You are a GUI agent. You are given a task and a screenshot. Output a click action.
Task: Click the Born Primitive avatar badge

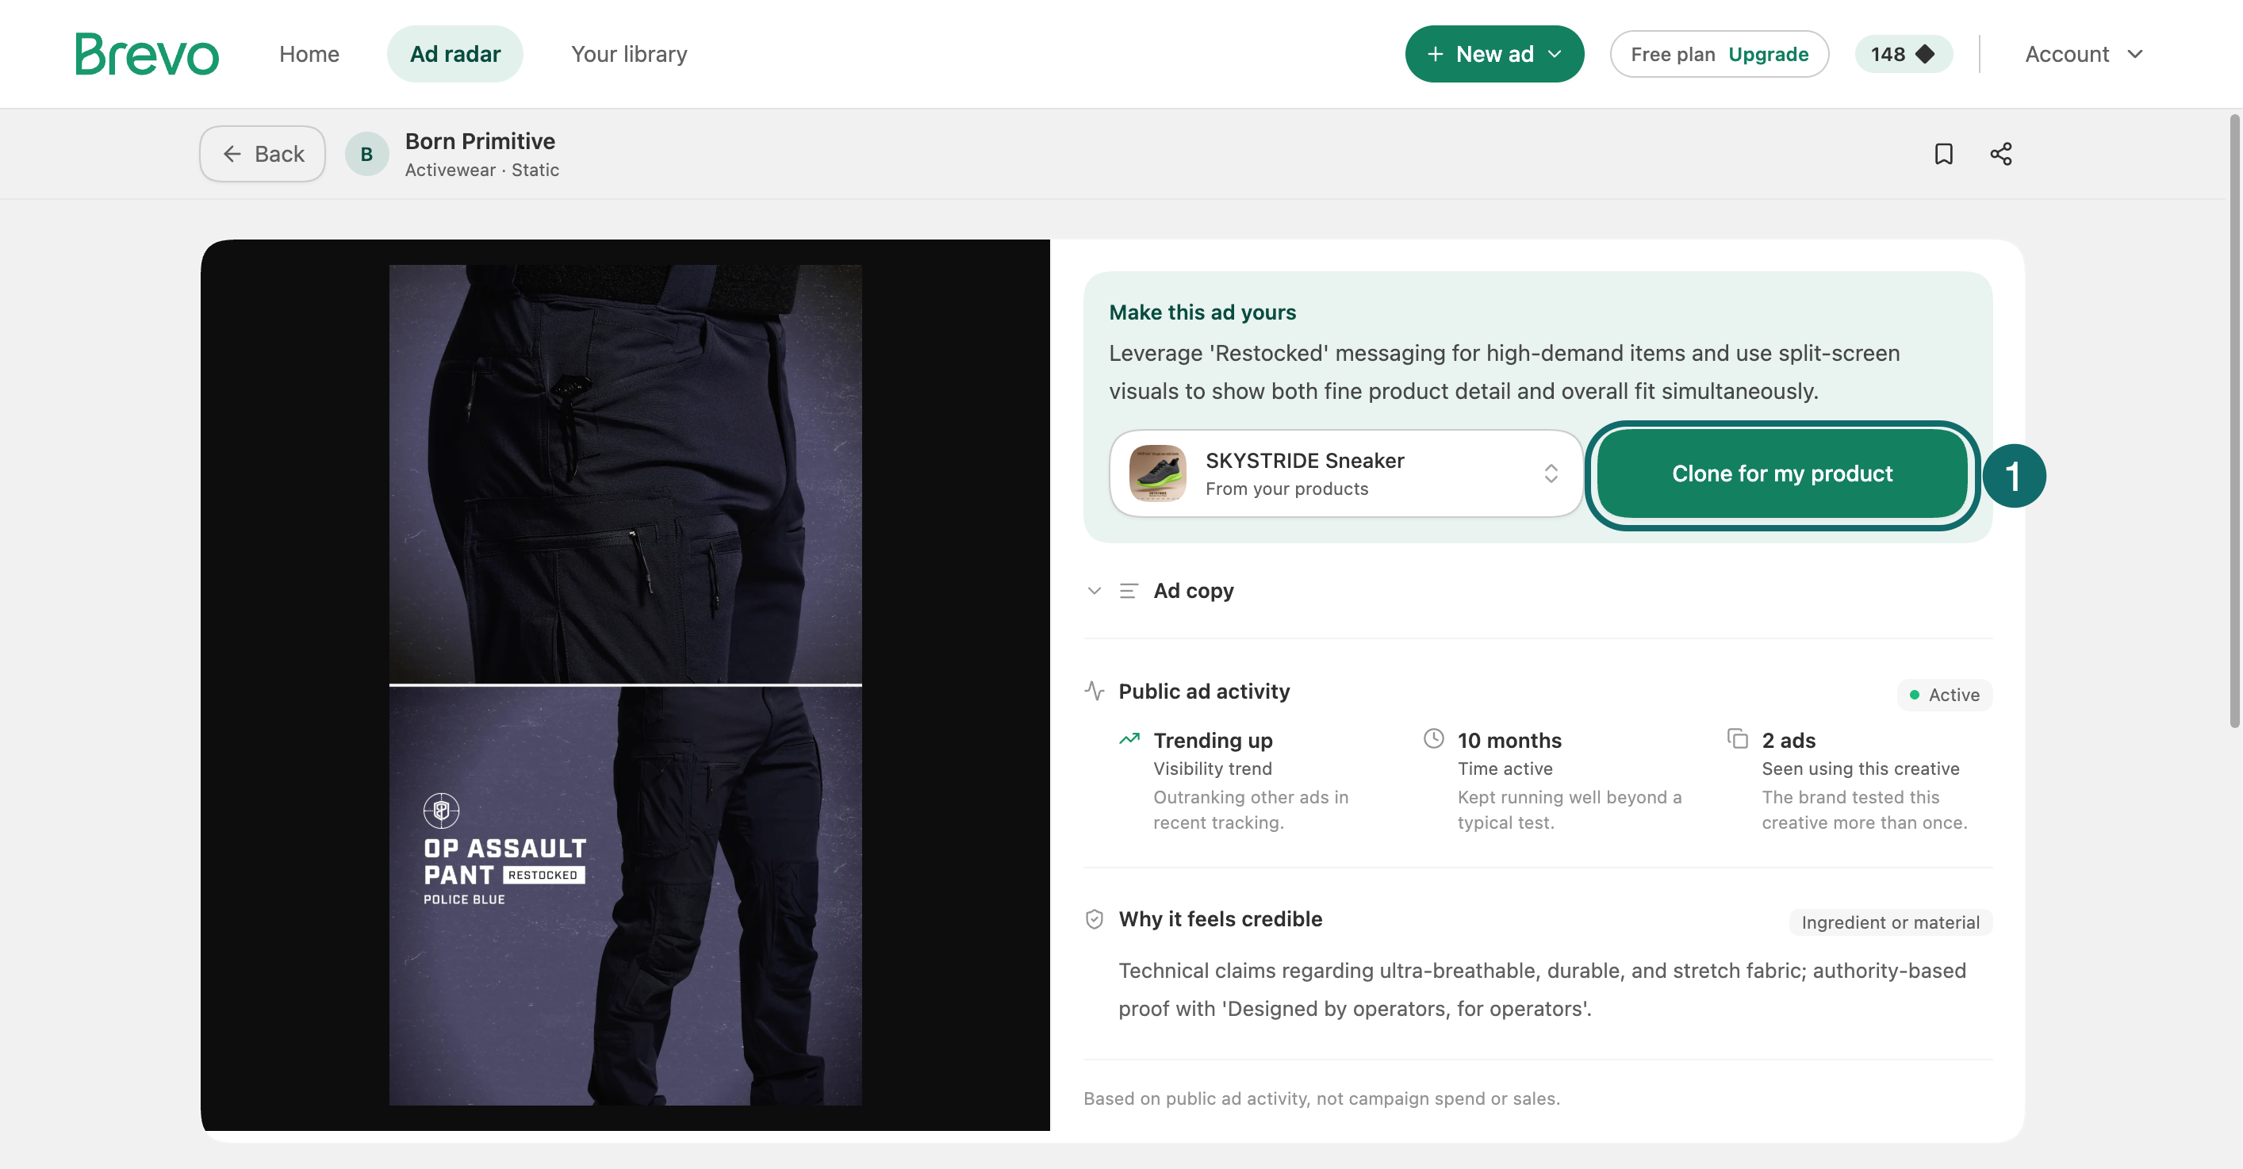coord(366,154)
